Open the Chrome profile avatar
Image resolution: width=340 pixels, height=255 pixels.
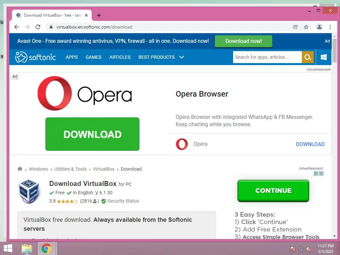point(319,27)
